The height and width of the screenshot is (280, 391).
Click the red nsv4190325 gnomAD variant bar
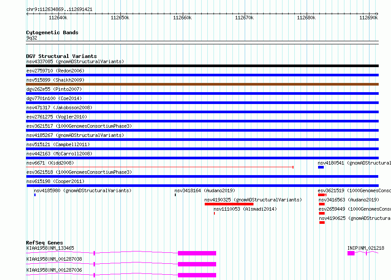[x=229, y=204]
